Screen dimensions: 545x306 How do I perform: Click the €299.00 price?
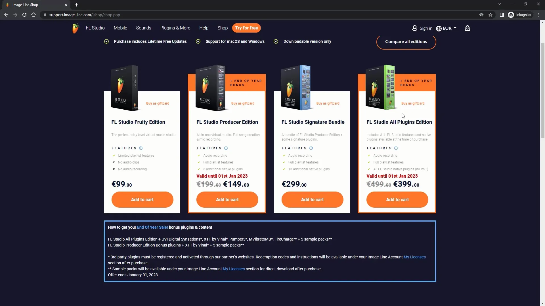coord(294,184)
